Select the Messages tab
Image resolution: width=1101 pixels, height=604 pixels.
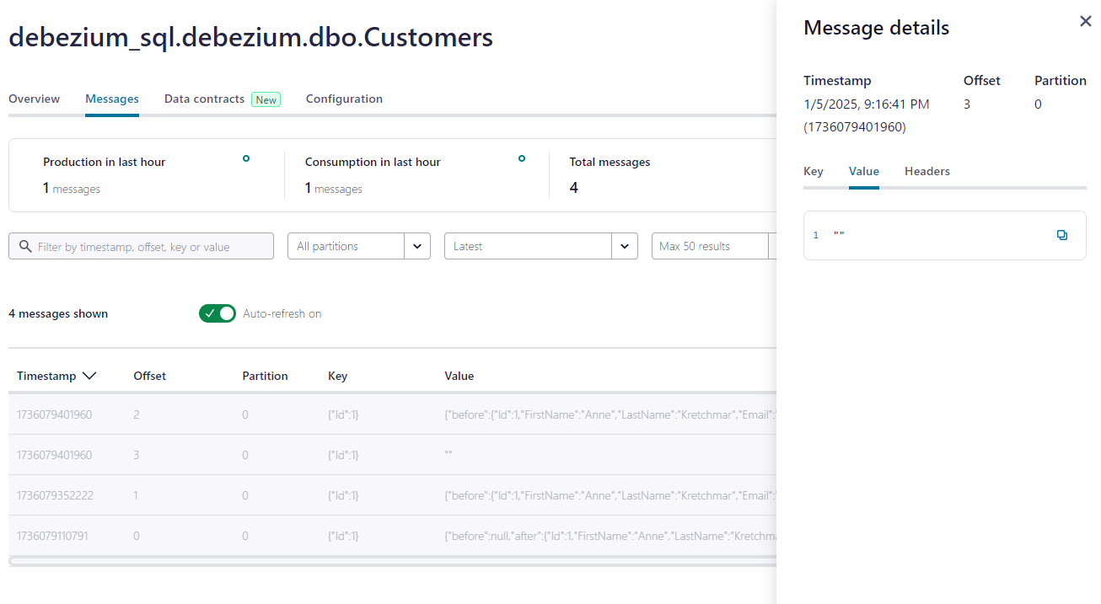tap(112, 99)
